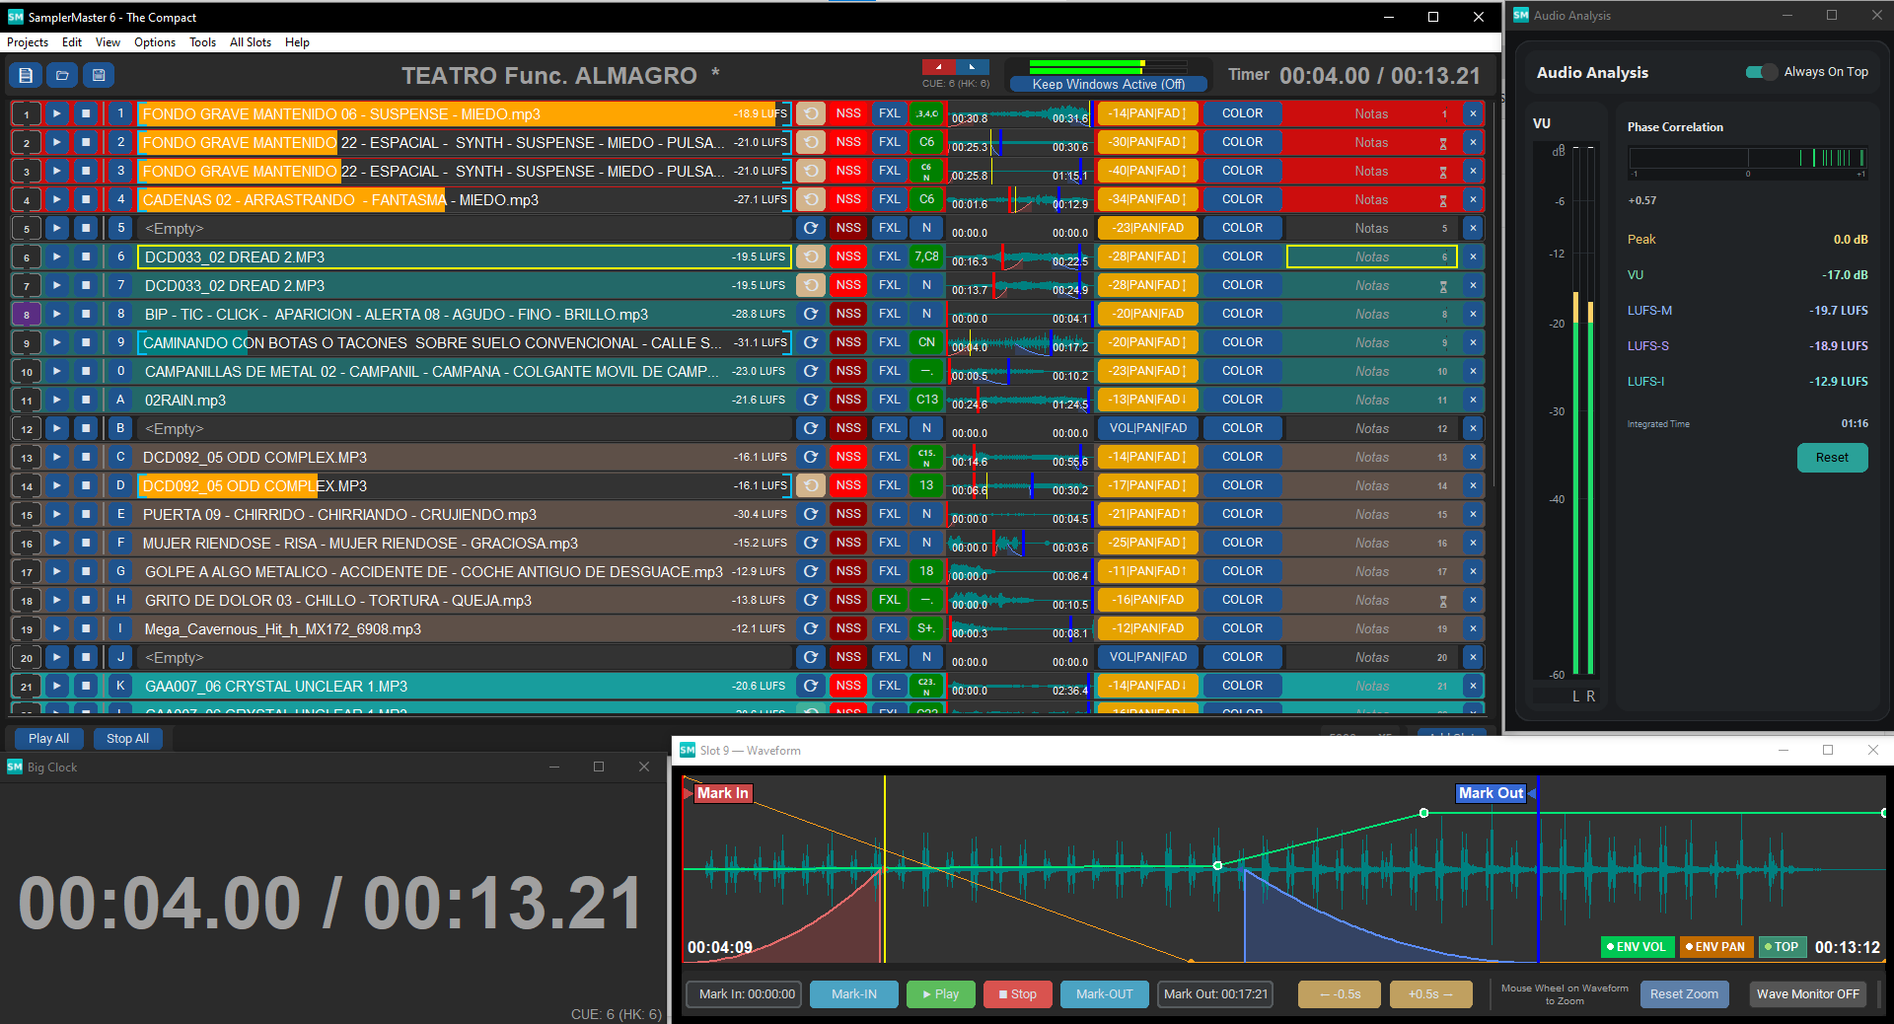Viewport: 1894px width, 1024px height.
Task: Toggle Always On Top switch
Action: tap(1761, 72)
